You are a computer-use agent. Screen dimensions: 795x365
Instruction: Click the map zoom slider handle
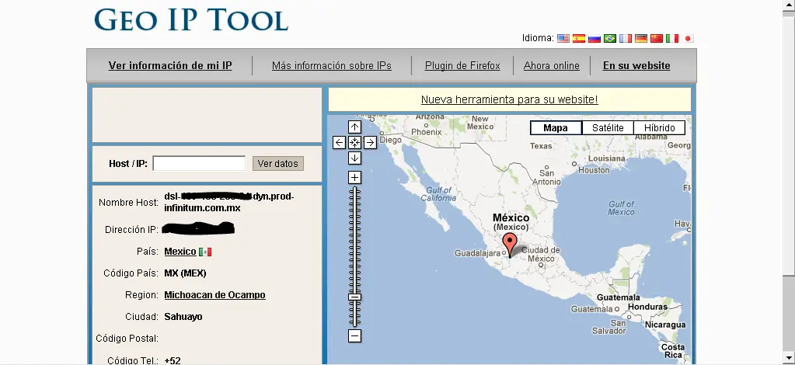pos(355,297)
